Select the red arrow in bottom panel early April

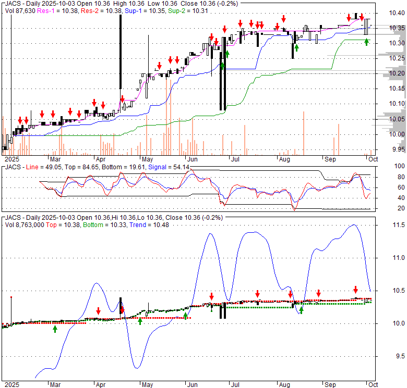pyautogui.click(x=98, y=311)
